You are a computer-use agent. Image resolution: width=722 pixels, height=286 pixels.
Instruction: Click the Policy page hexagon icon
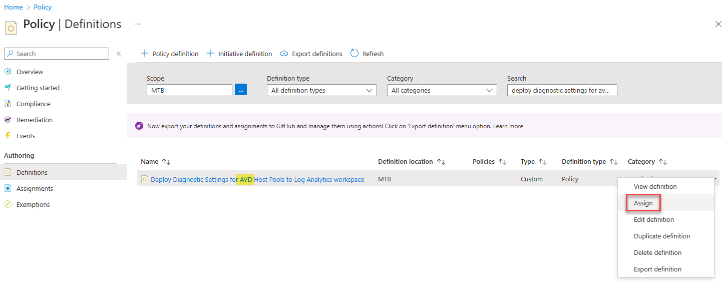click(12, 27)
